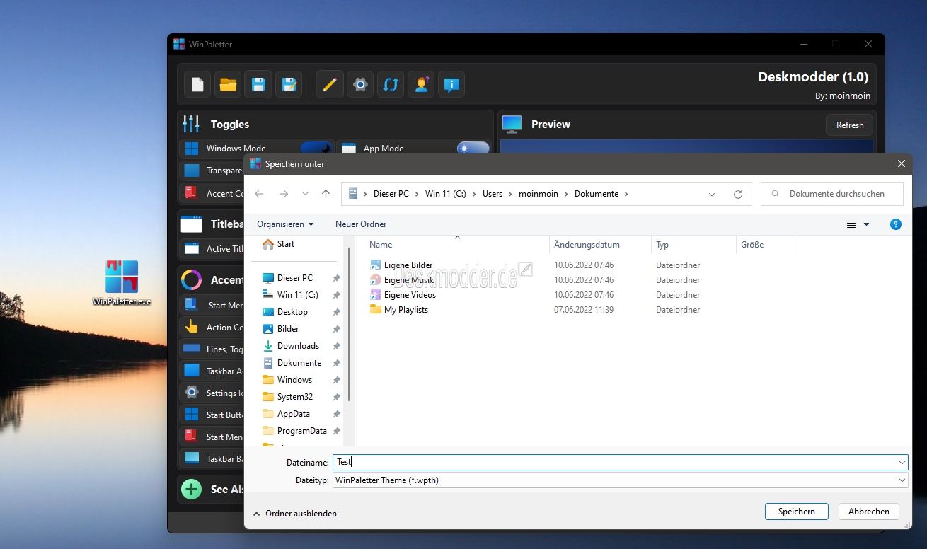Click the Accent colorful ring icon
927x549 pixels.
pyautogui.click(x=191, y=279)
